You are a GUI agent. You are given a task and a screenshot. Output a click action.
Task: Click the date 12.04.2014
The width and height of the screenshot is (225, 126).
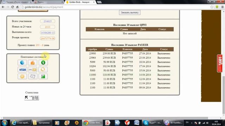click(145, 79)
